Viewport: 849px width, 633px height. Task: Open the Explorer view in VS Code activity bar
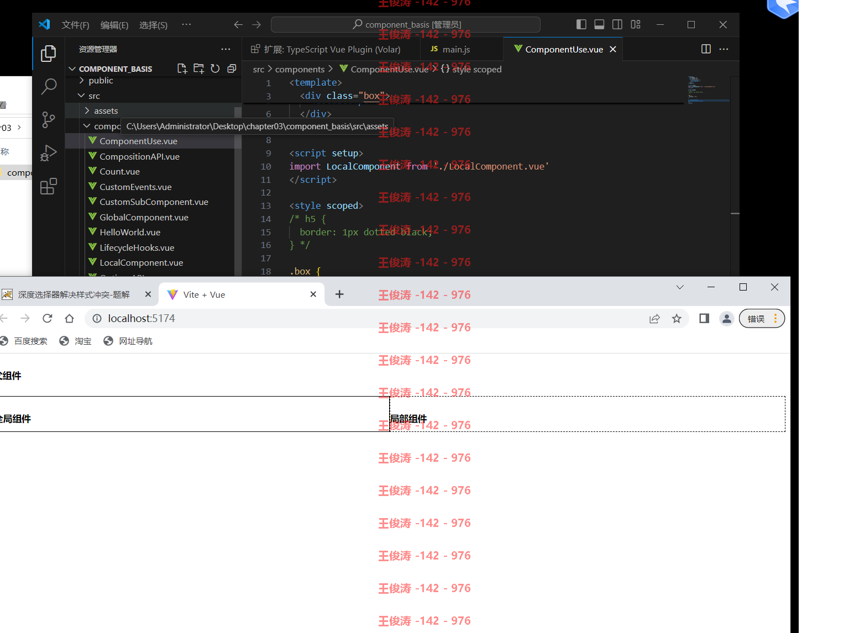tap(49, 54)
